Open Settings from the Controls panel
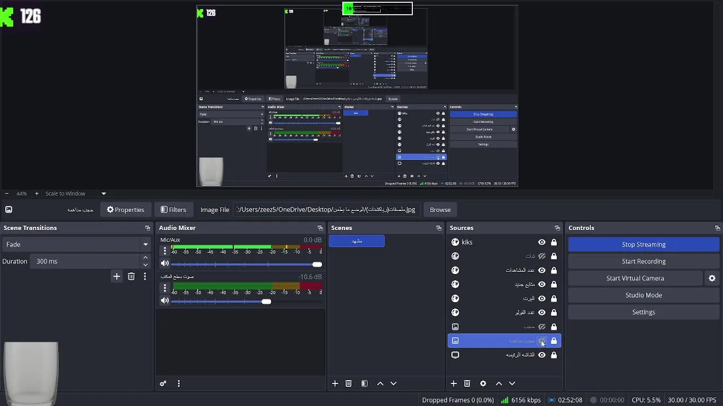Viewport: 723px width, 406px height. click(643, 312)
